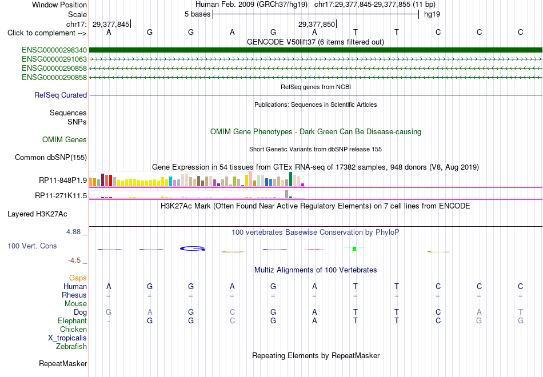Click the Human species label
This screenshot has height=377, width=543.
pos(75,287)
